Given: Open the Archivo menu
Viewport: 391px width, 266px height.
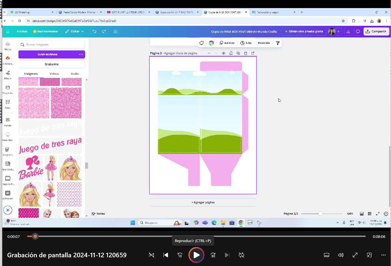Looking at the screenshot, I should [x=22, y=31].
